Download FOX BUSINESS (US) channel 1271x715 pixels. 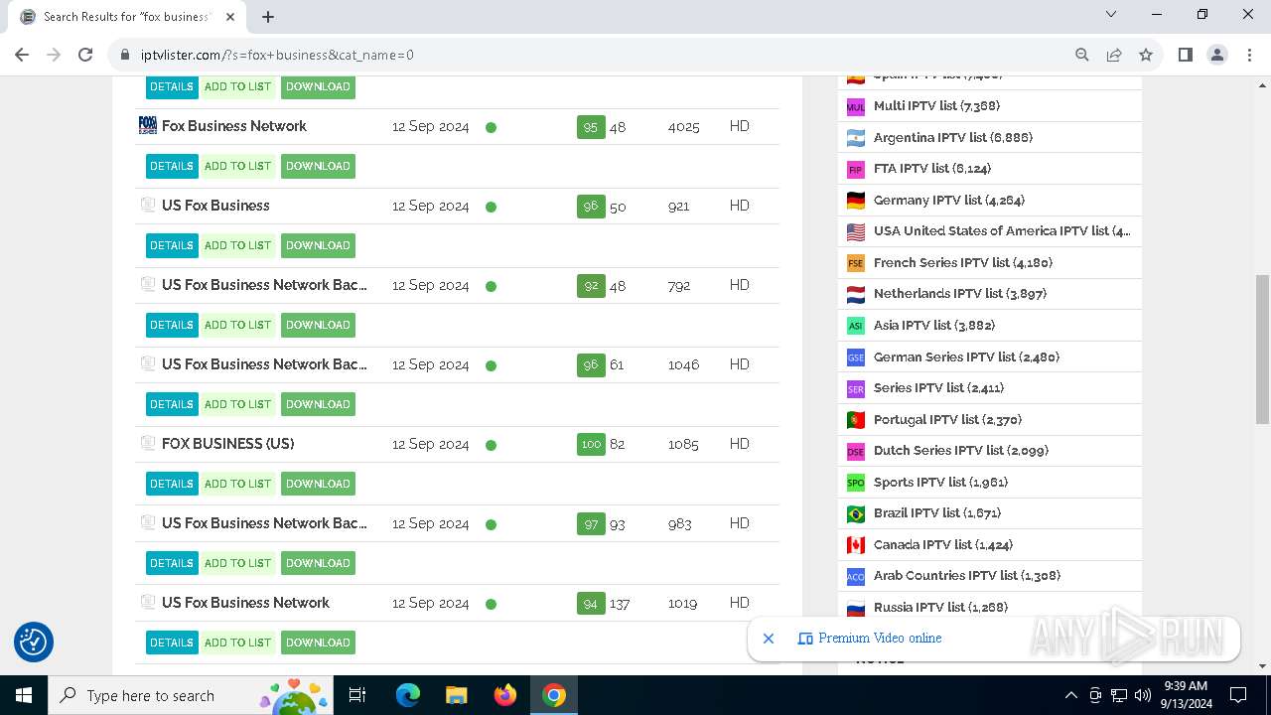coord(318,484)
